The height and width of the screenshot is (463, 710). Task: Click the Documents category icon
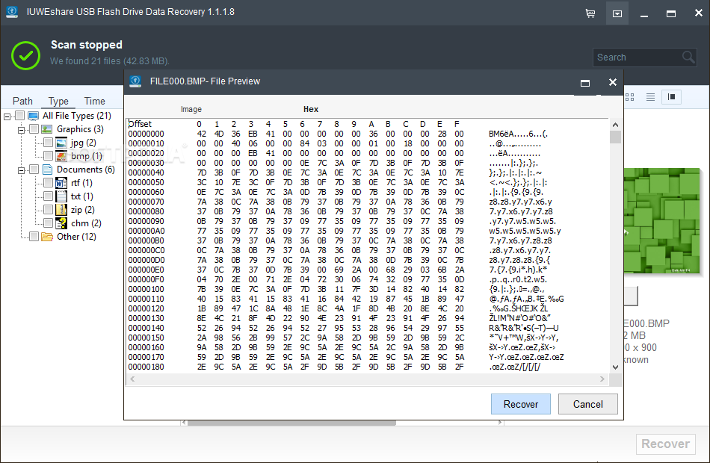(x=47, y=170)
